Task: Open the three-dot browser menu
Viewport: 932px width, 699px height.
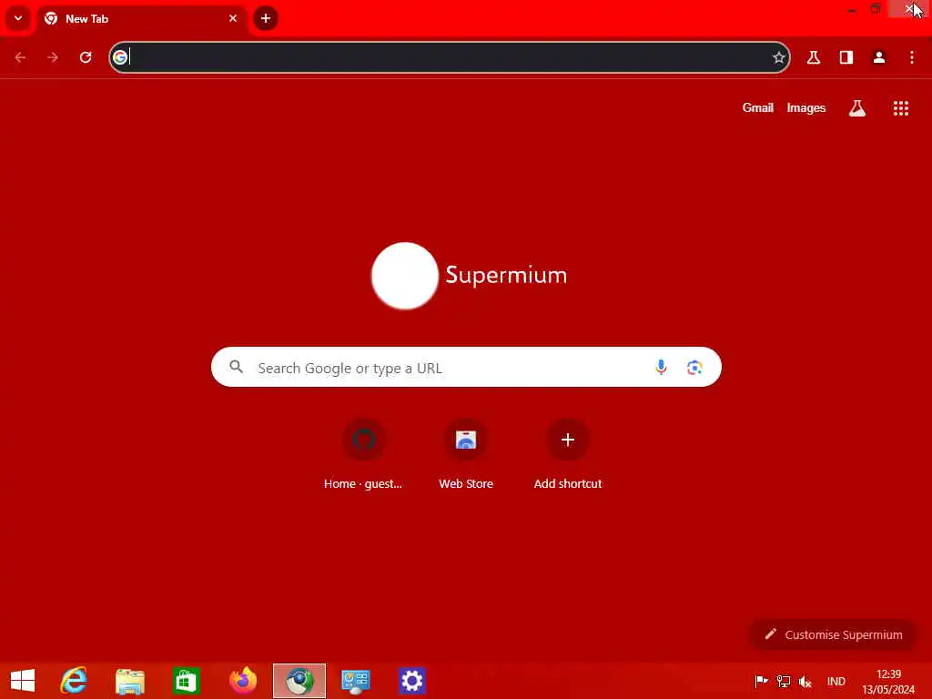Action: point(912,57)
